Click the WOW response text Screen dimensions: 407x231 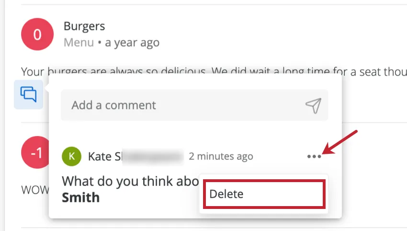point(34,189)
